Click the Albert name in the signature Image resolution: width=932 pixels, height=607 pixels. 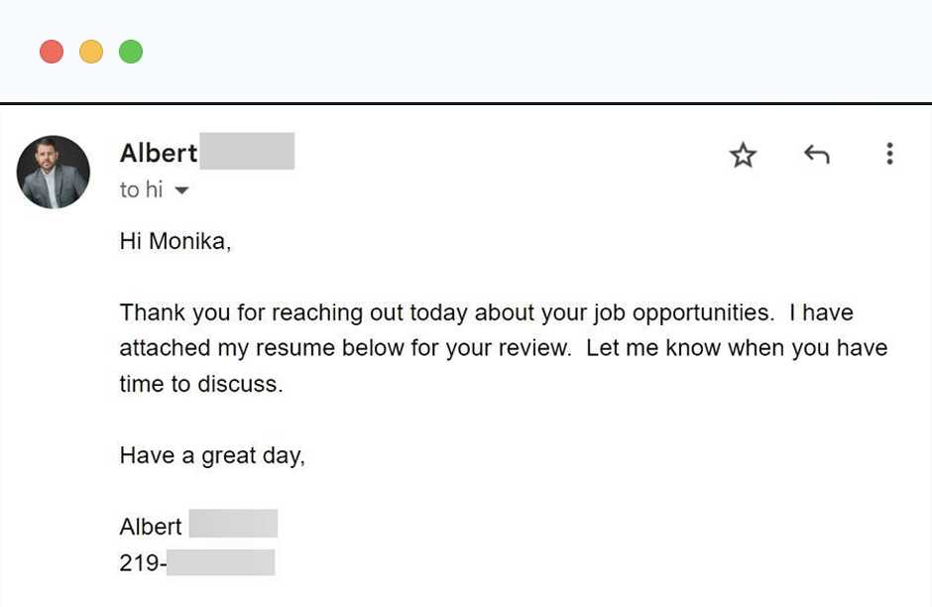click(151, 527)
